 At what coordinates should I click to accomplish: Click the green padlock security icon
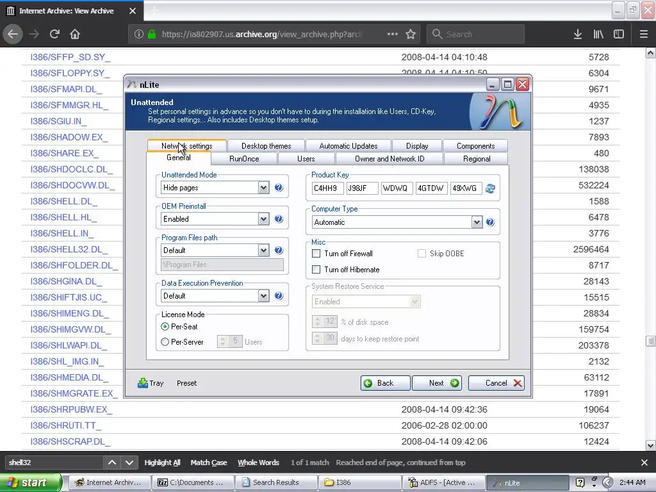tap(152, 34)
